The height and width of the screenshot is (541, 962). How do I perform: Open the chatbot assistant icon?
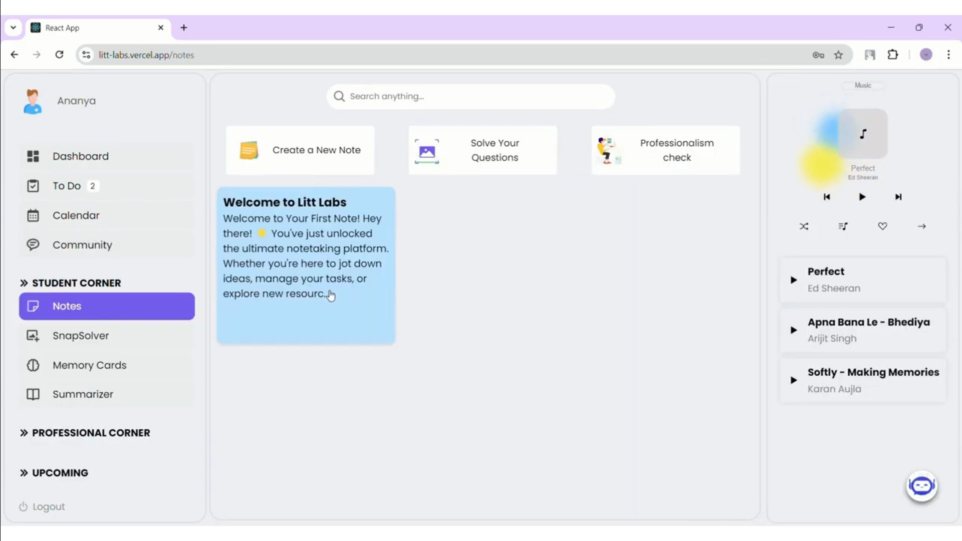[x=921, y=486]
